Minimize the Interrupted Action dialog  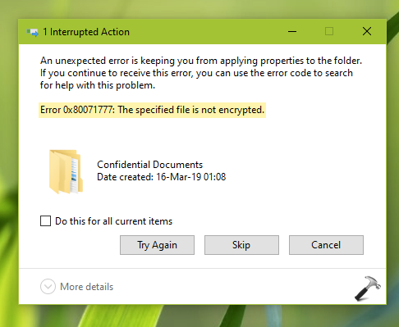292,31
